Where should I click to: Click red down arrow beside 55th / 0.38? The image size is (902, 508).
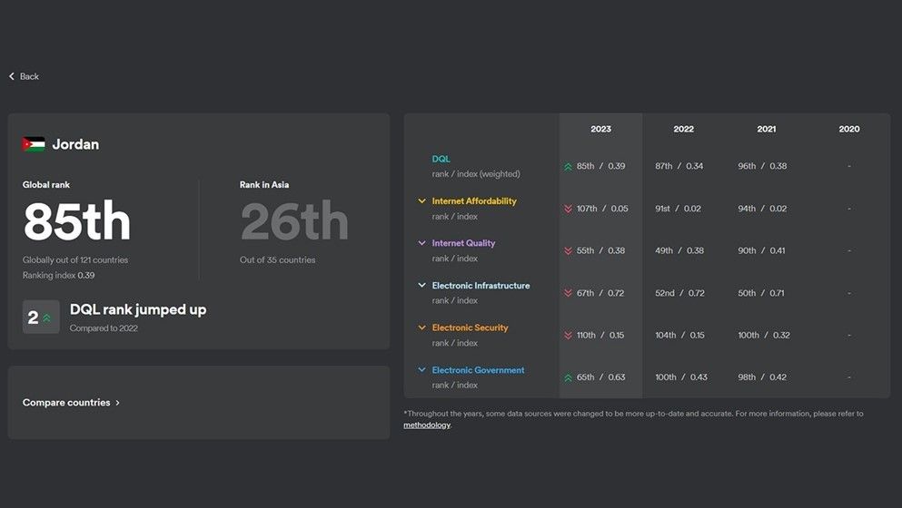click(x=568, y=251)
